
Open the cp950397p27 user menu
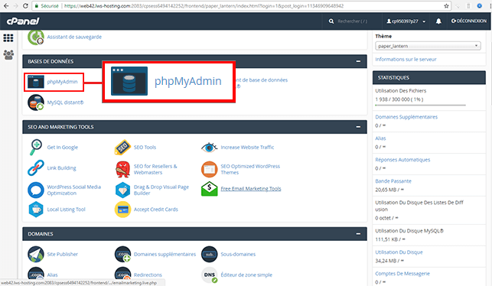pyautogui.click(x=406, y=21)
